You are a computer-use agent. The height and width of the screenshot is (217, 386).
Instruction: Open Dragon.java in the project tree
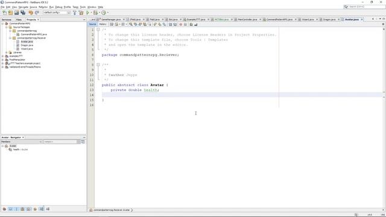coord(27,45)
